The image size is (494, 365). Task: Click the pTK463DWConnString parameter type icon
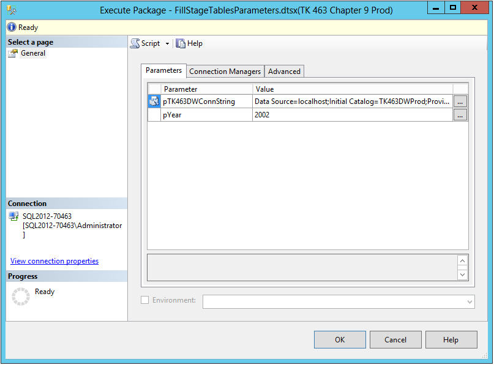[154, 101]
